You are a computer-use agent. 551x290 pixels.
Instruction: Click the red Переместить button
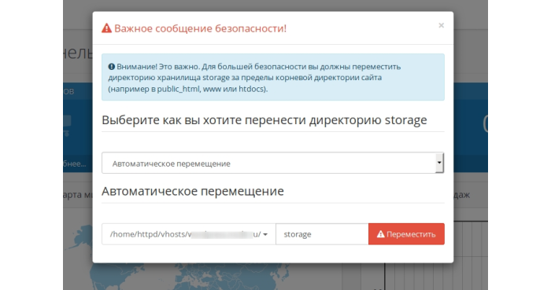click(406, 234)
